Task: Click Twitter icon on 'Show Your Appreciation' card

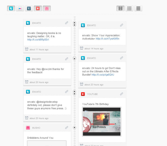Action: coord(83,25)
